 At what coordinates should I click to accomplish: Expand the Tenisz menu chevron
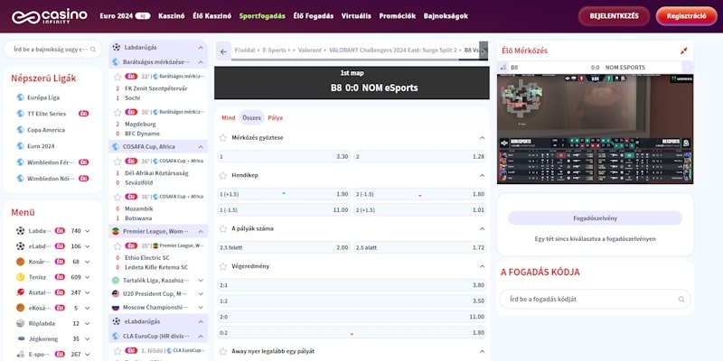tap(88, 277)
